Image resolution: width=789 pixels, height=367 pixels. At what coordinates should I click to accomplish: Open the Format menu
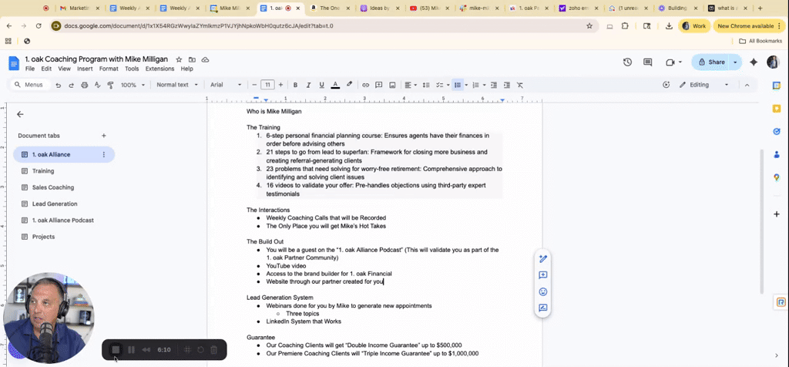tap(109, 69)
